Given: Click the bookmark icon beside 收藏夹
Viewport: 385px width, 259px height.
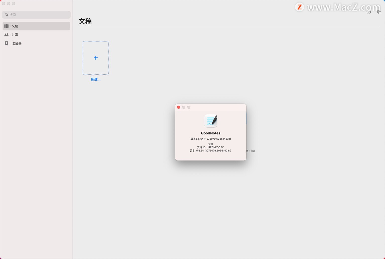Looking at the screenshot, I should [x=7, y=43].
